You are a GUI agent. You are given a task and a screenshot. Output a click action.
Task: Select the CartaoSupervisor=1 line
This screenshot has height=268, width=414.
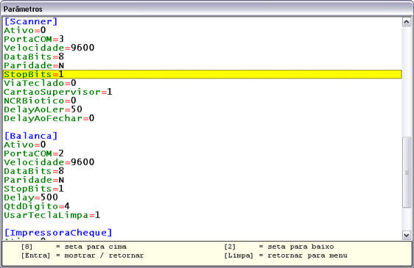point(58,92)
